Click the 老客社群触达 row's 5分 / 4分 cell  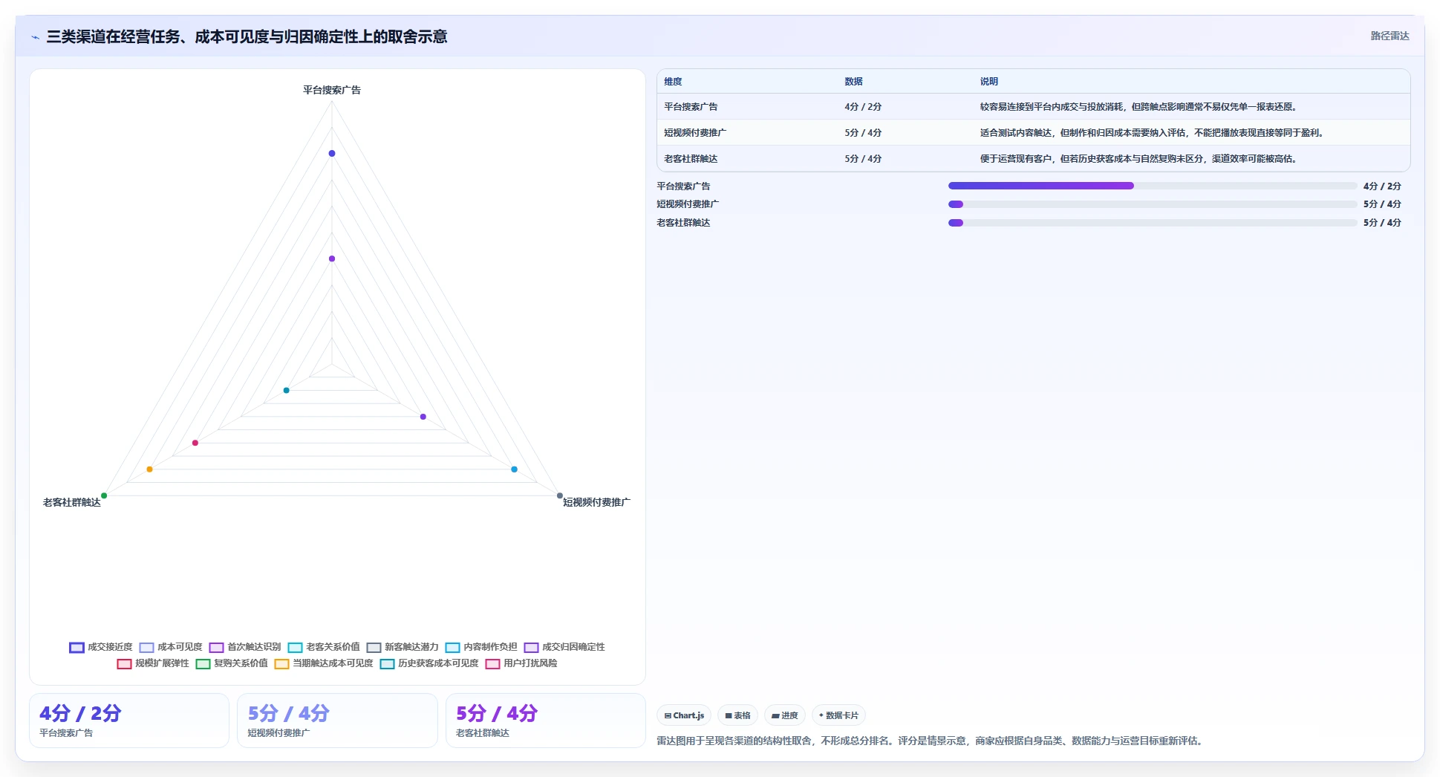coord(863,159)
